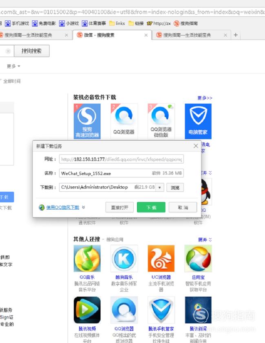Open 搜狗指南 bookmark in bookmarks bar
The image size is (265, 343).
click(x=186, y=23)
